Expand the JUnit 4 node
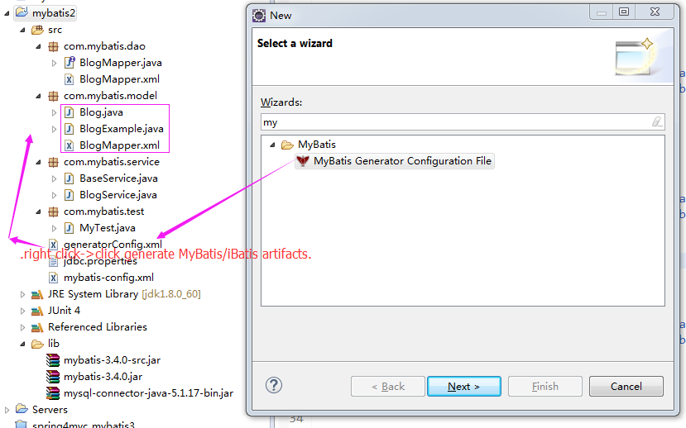The image size is (686, 428). 22,311
